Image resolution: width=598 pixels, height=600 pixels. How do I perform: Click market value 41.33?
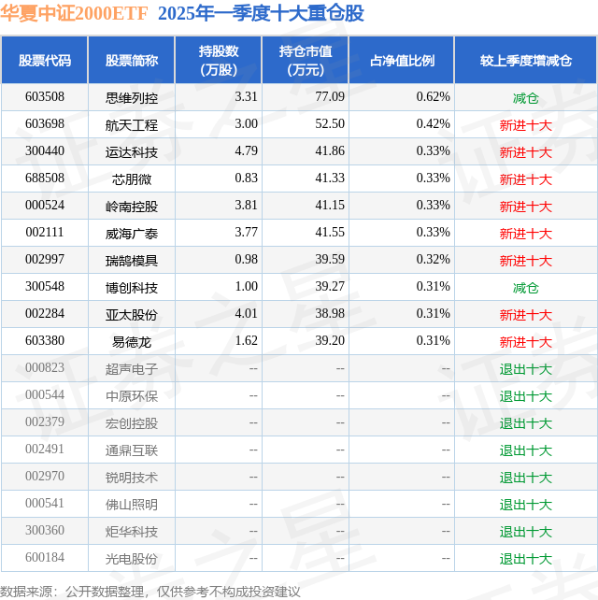click(x=330, y=178)
